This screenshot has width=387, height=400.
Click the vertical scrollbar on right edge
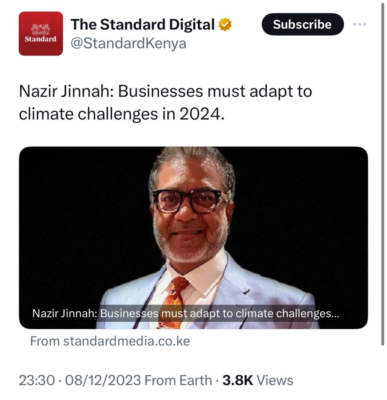tap(383, 172)
